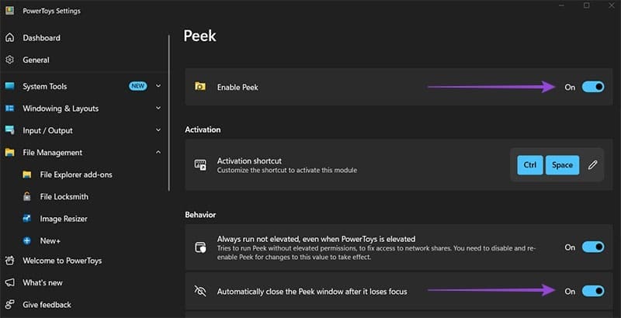Click the Ctrl shortcut key button

click(529, 164)
